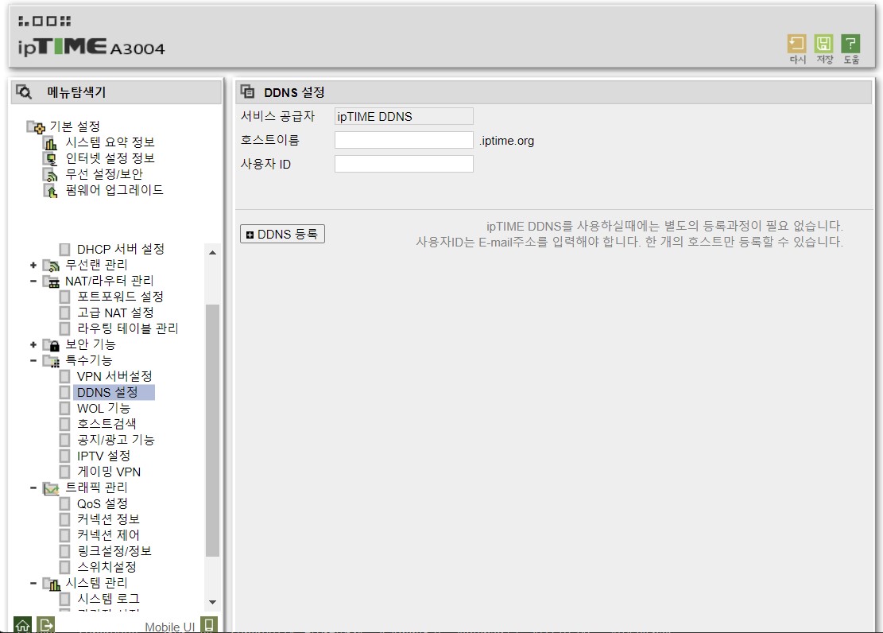Open 게이밍 VPN in the tree
The image size is (883, 633).
pos(109,472)
